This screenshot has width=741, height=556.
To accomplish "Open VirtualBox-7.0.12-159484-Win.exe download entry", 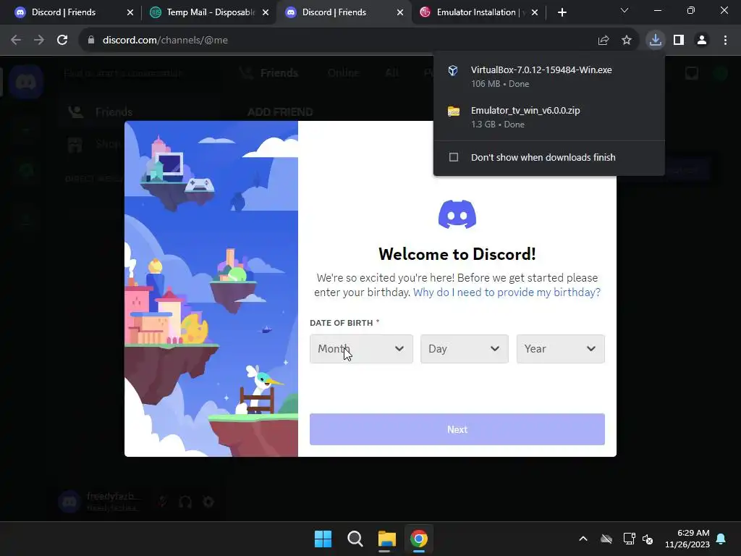I will (x=549, y=76).
